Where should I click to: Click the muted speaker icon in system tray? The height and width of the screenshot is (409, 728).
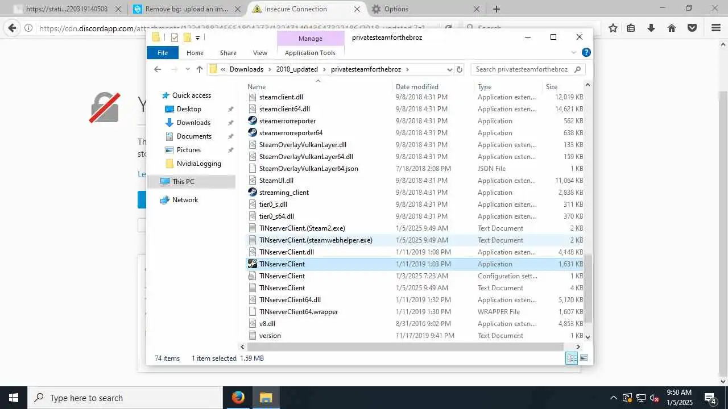coord(654,398)
